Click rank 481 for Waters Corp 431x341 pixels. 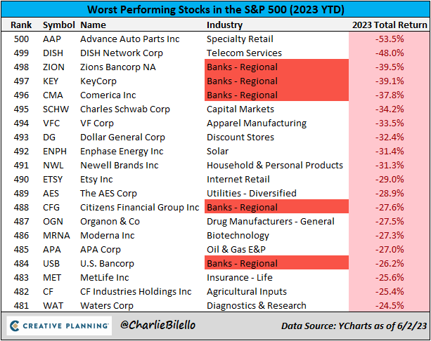(x=21, y=305)
